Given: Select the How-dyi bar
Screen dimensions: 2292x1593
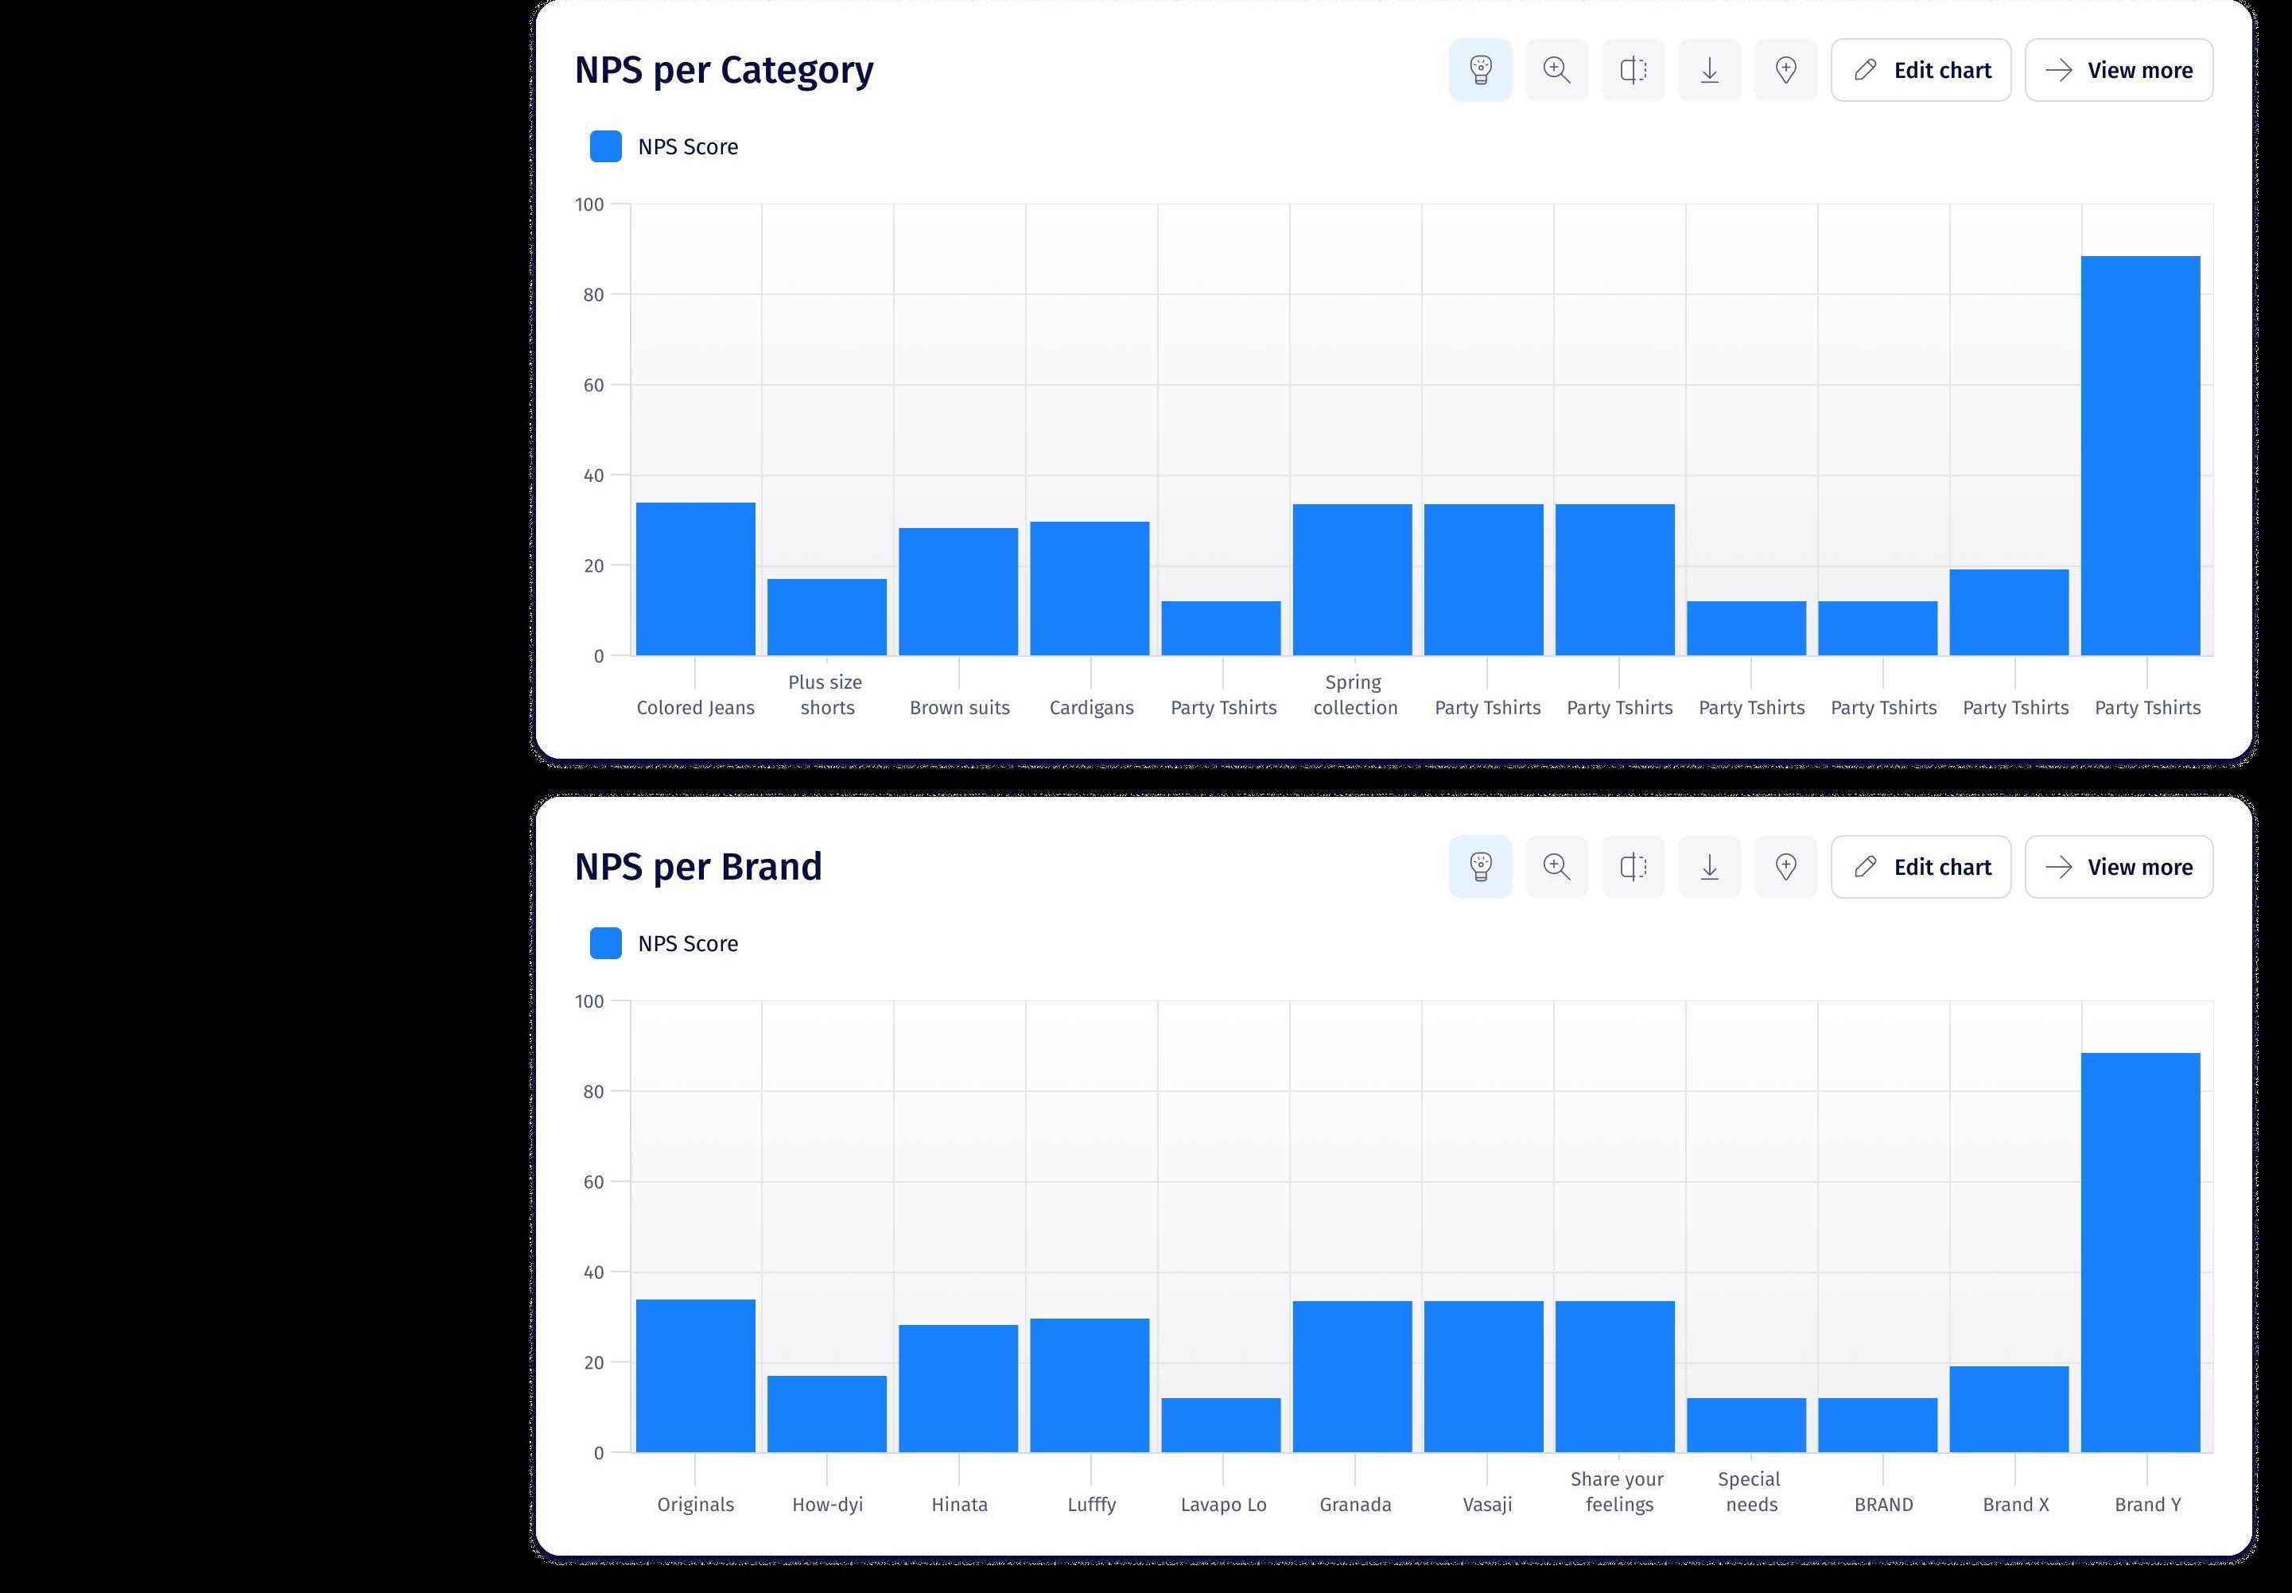Looking at the screenshot, I should (x=827, y=1414).
